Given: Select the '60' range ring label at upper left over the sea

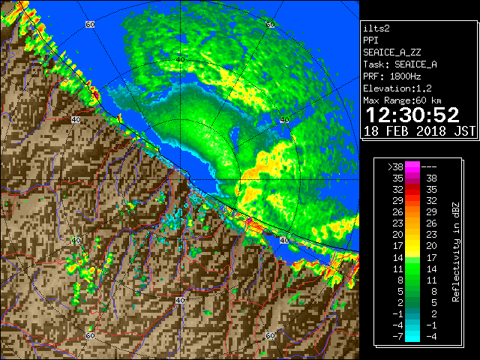Looking at the screenshot, I should (x=90, y=24).
